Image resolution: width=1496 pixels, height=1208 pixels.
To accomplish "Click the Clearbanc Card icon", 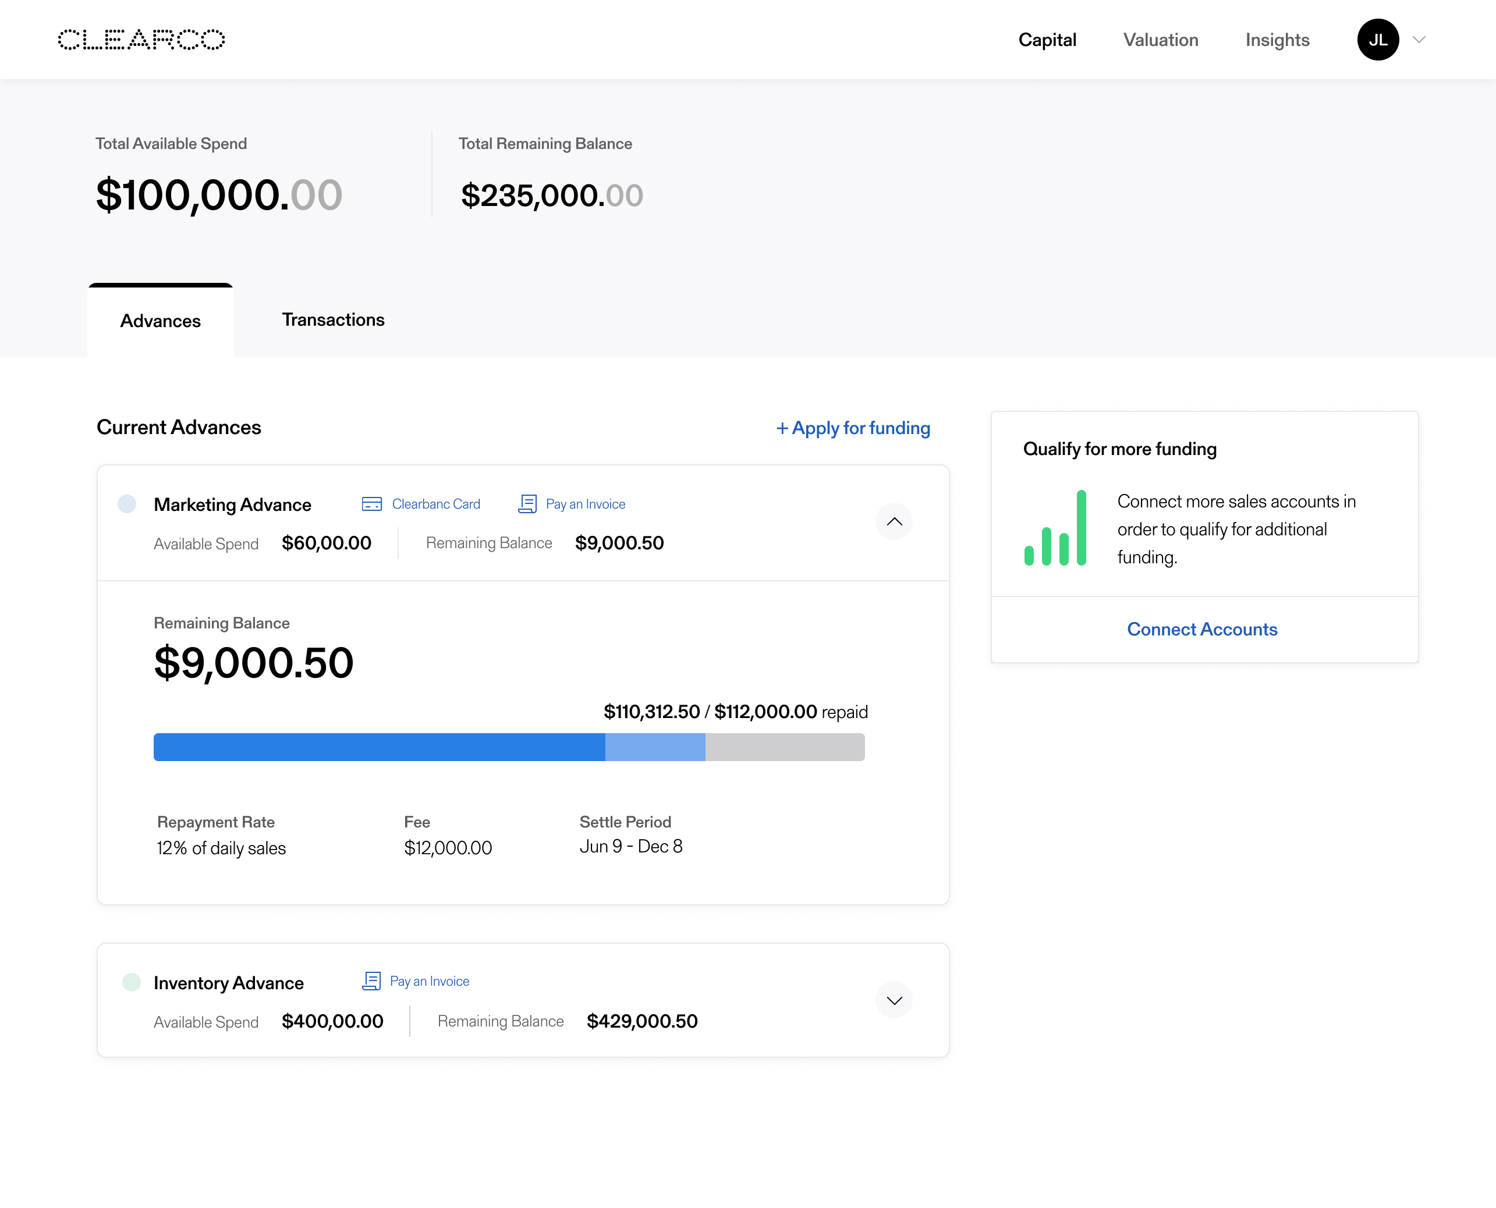I will [372, 504].
